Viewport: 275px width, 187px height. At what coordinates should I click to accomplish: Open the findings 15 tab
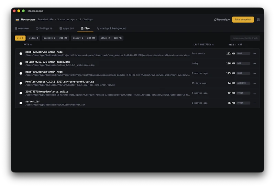[x=44, y=28]
